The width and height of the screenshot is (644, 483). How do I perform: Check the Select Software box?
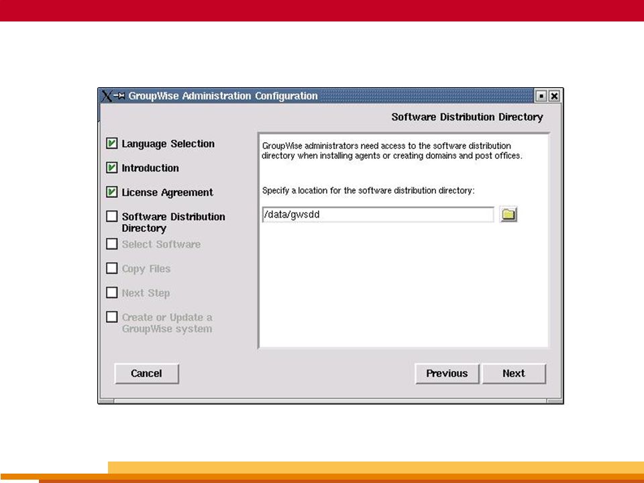click(112, 244)
